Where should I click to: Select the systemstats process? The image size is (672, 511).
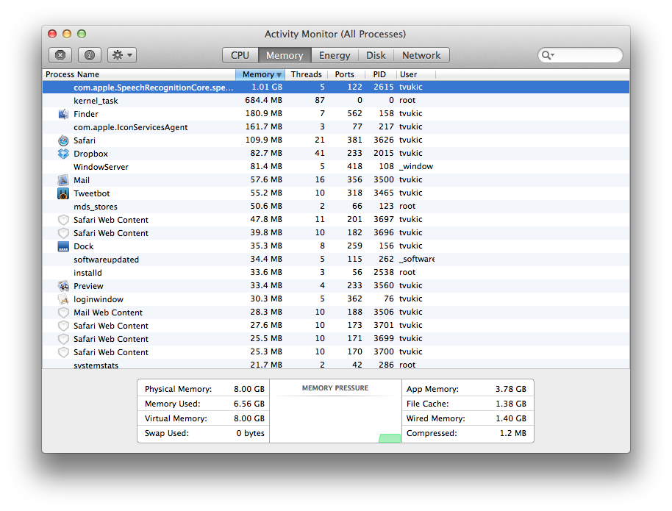(336, 365)
